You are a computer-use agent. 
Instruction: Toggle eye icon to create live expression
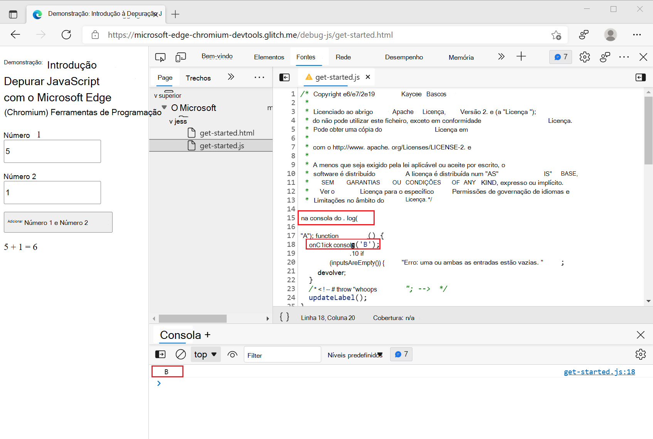(x=232, y=354)
